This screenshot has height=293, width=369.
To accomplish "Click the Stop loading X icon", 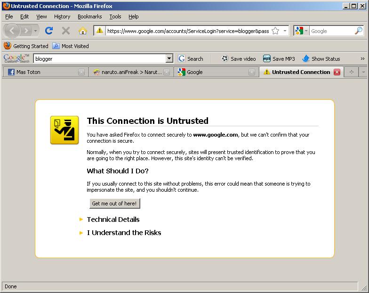I will click(x=66, y=31).
